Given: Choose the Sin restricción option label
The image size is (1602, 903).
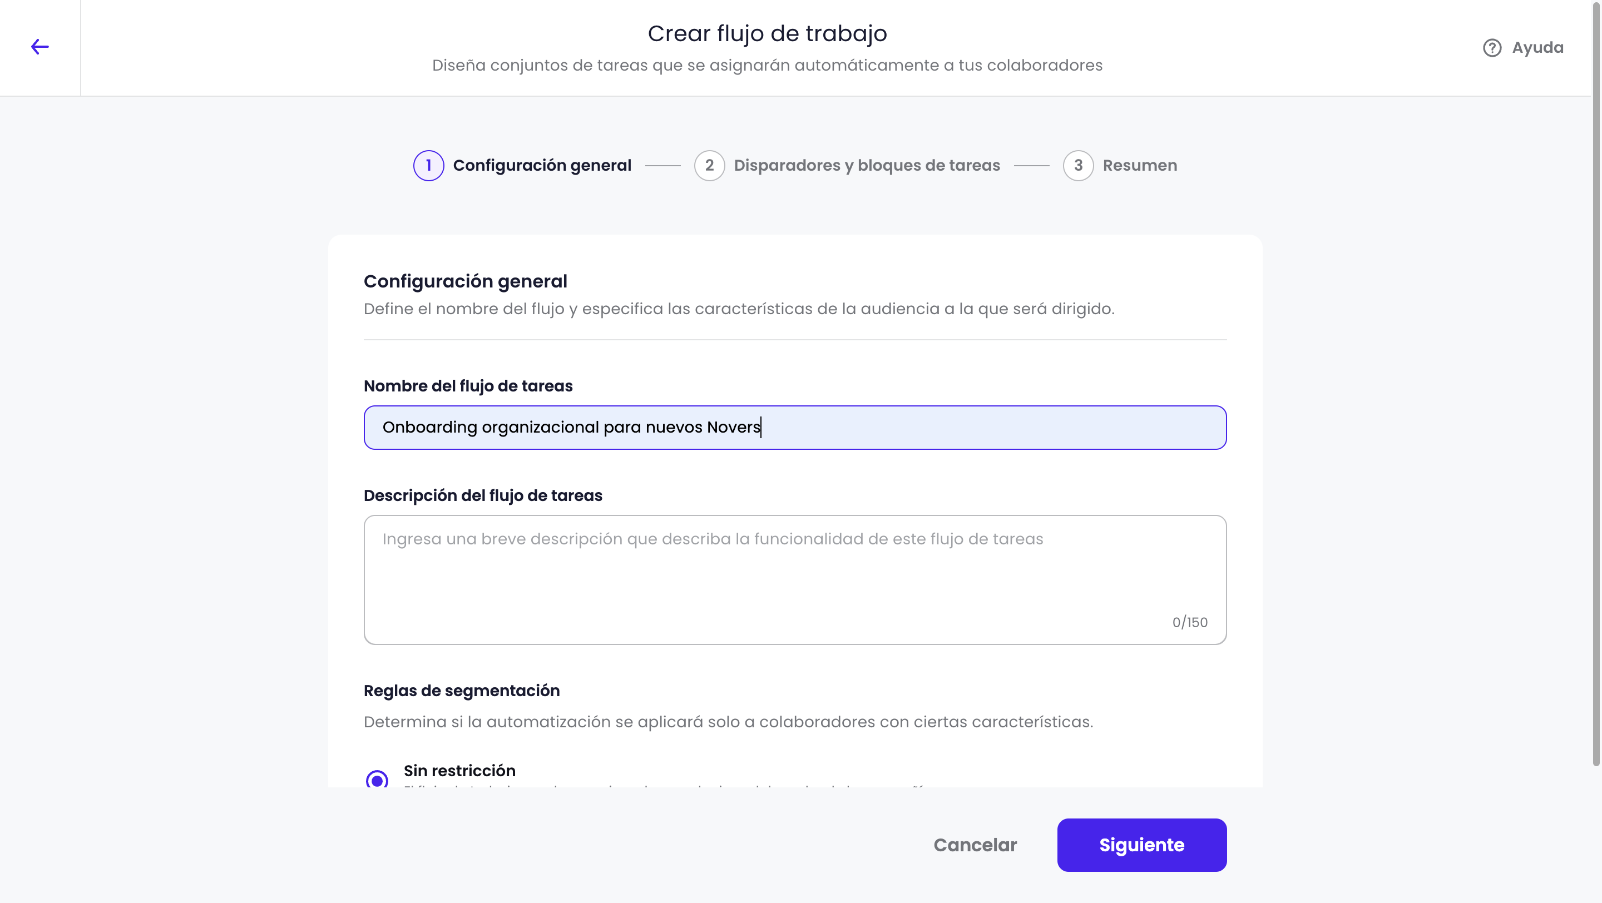Looking at the screenshot, I should point(459,771).
